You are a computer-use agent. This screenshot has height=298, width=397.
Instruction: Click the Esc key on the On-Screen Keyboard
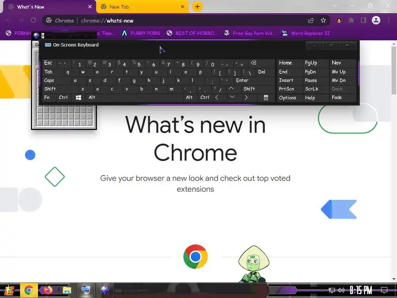[x=49, y=63]
